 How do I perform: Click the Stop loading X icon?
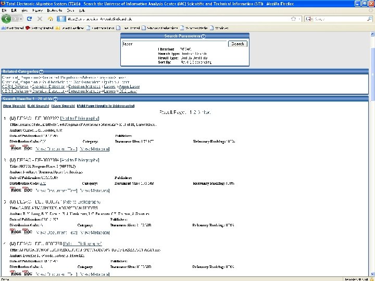(x=40, y=19)
